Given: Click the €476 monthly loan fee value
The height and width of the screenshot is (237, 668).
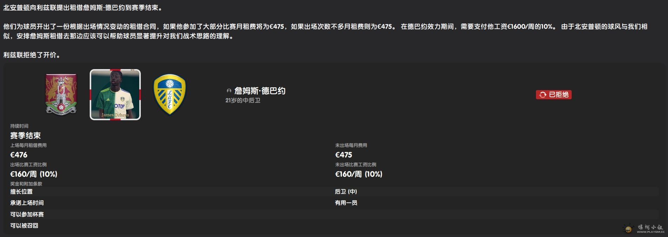Looking at the screenshot, I should click(x=19, y=155).
